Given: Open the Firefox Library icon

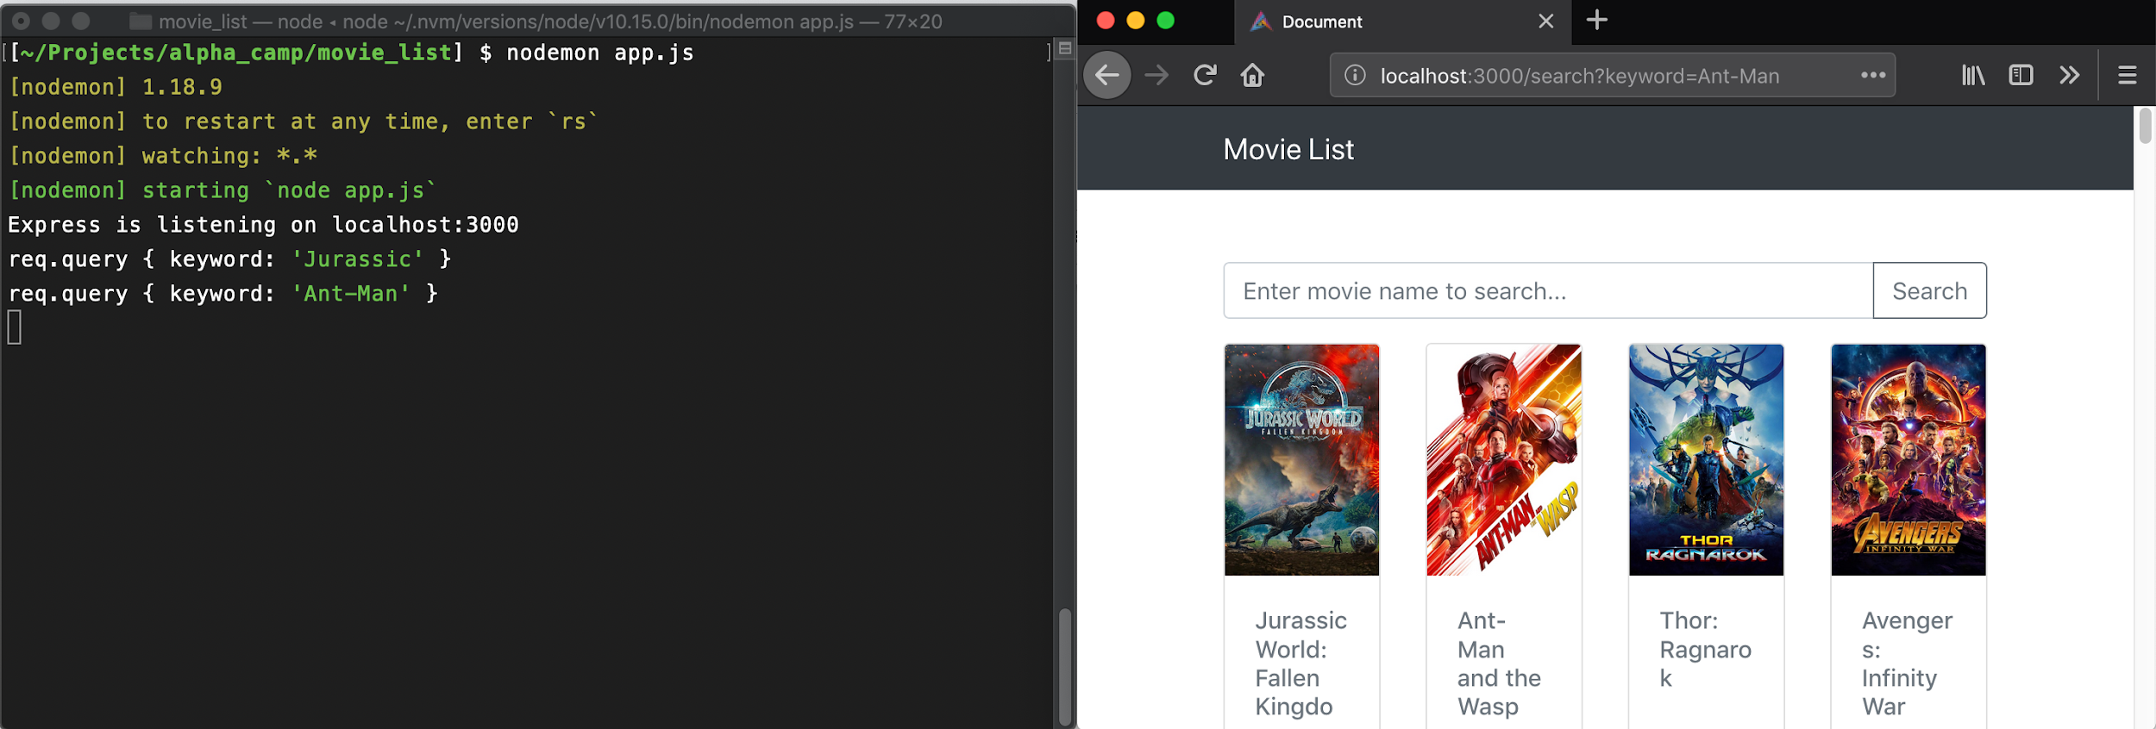Looking at the screenshot, I should 1972,76.
